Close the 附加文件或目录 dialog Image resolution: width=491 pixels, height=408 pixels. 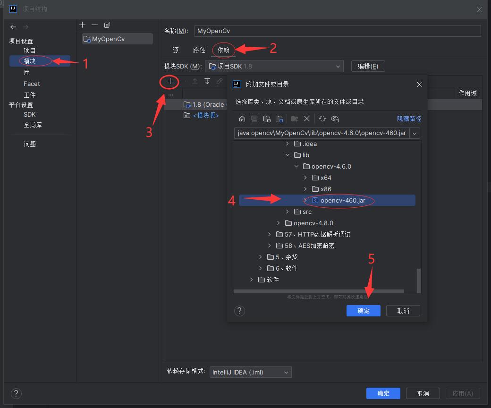pos(420,85)
